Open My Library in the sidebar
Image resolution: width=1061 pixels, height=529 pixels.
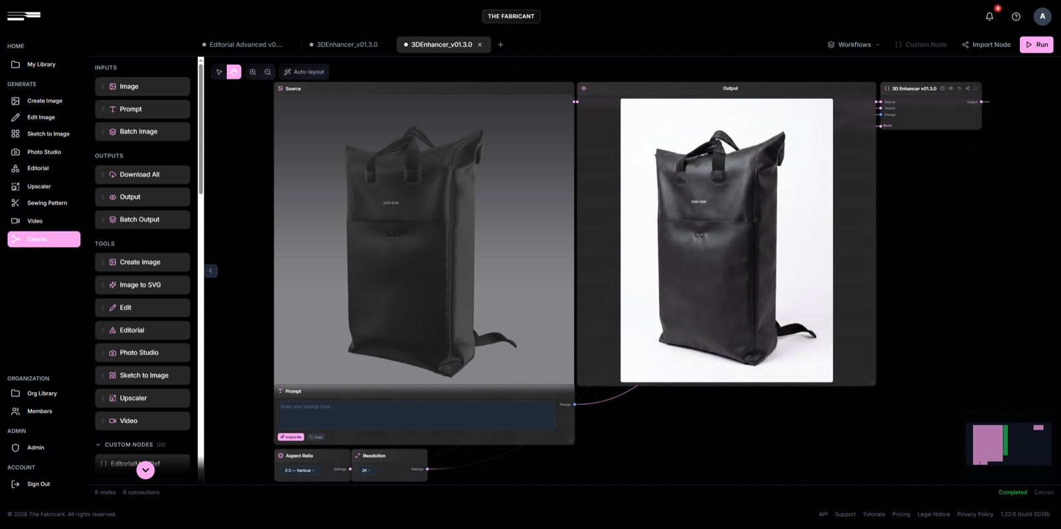41,64
